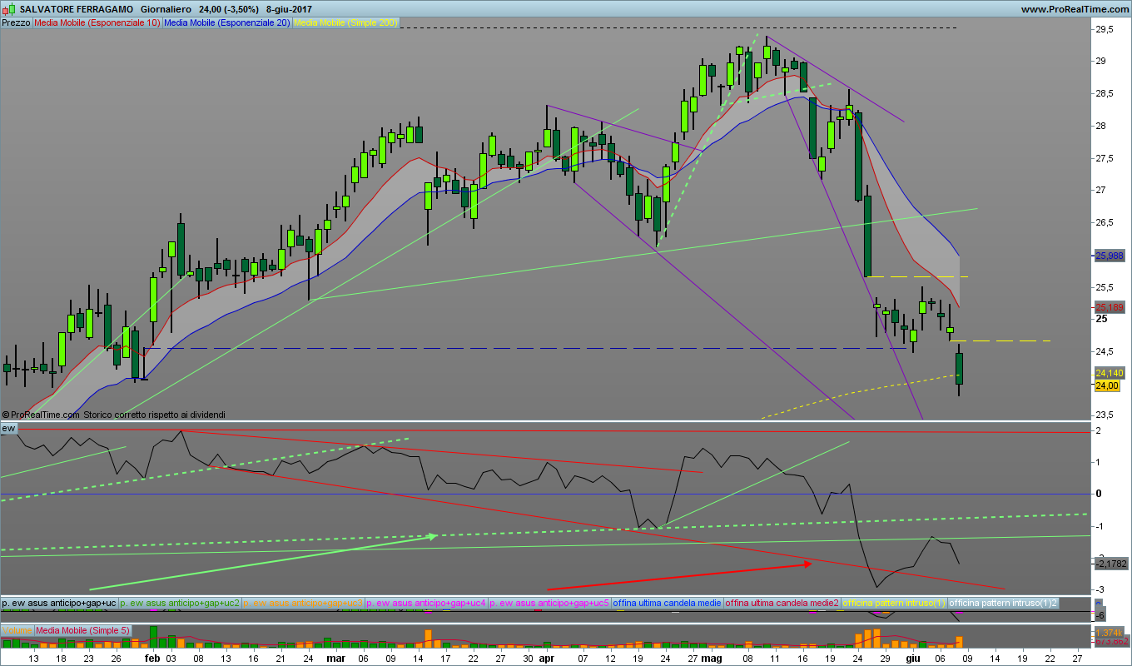Viewport: 1132px width, 666px height.
Task: Select 'p. ew asus anticipo+gap+uc5' label
Action: [549, 602]
